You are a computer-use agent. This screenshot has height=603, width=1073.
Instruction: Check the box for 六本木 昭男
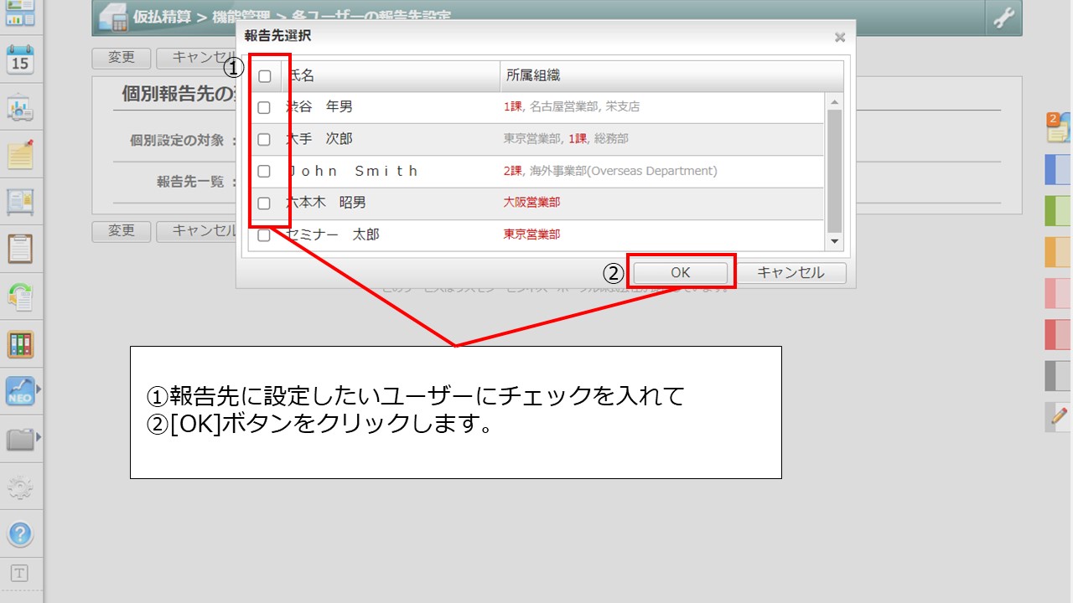[264, 203]
